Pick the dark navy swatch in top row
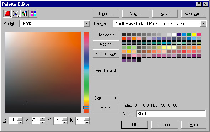 (179, 35)
